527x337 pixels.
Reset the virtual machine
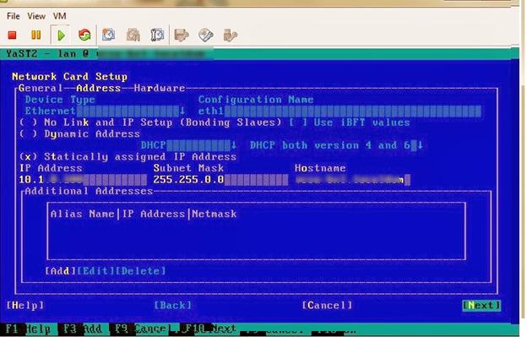pyautogui.click(x=84, y=35)
